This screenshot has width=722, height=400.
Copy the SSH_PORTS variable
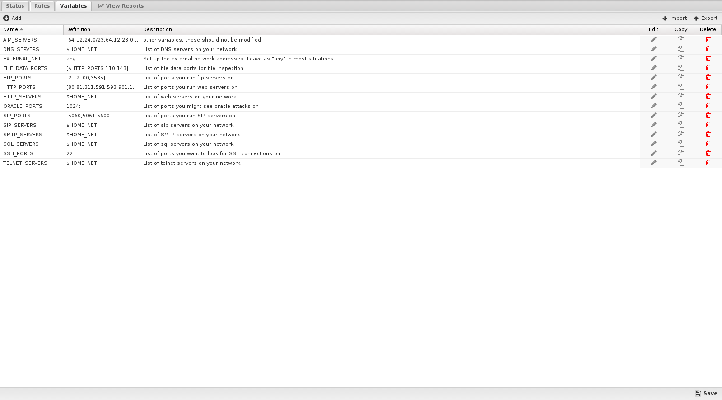click(680, 153)
